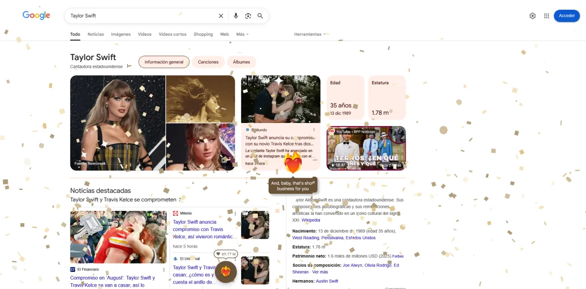Open the Wikipedia link in description
The height and width of the screenshot is (289, 586).
[x=311, y=220]
